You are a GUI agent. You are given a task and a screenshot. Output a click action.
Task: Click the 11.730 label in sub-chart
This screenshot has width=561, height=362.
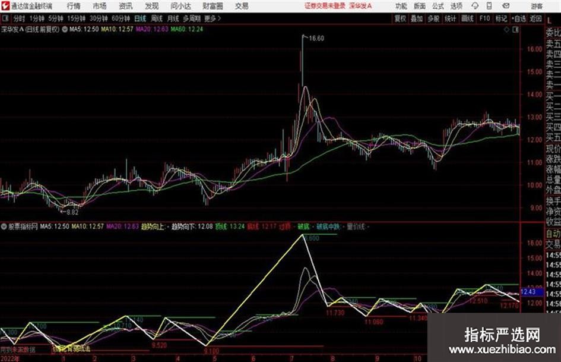(x=335, y=313)
